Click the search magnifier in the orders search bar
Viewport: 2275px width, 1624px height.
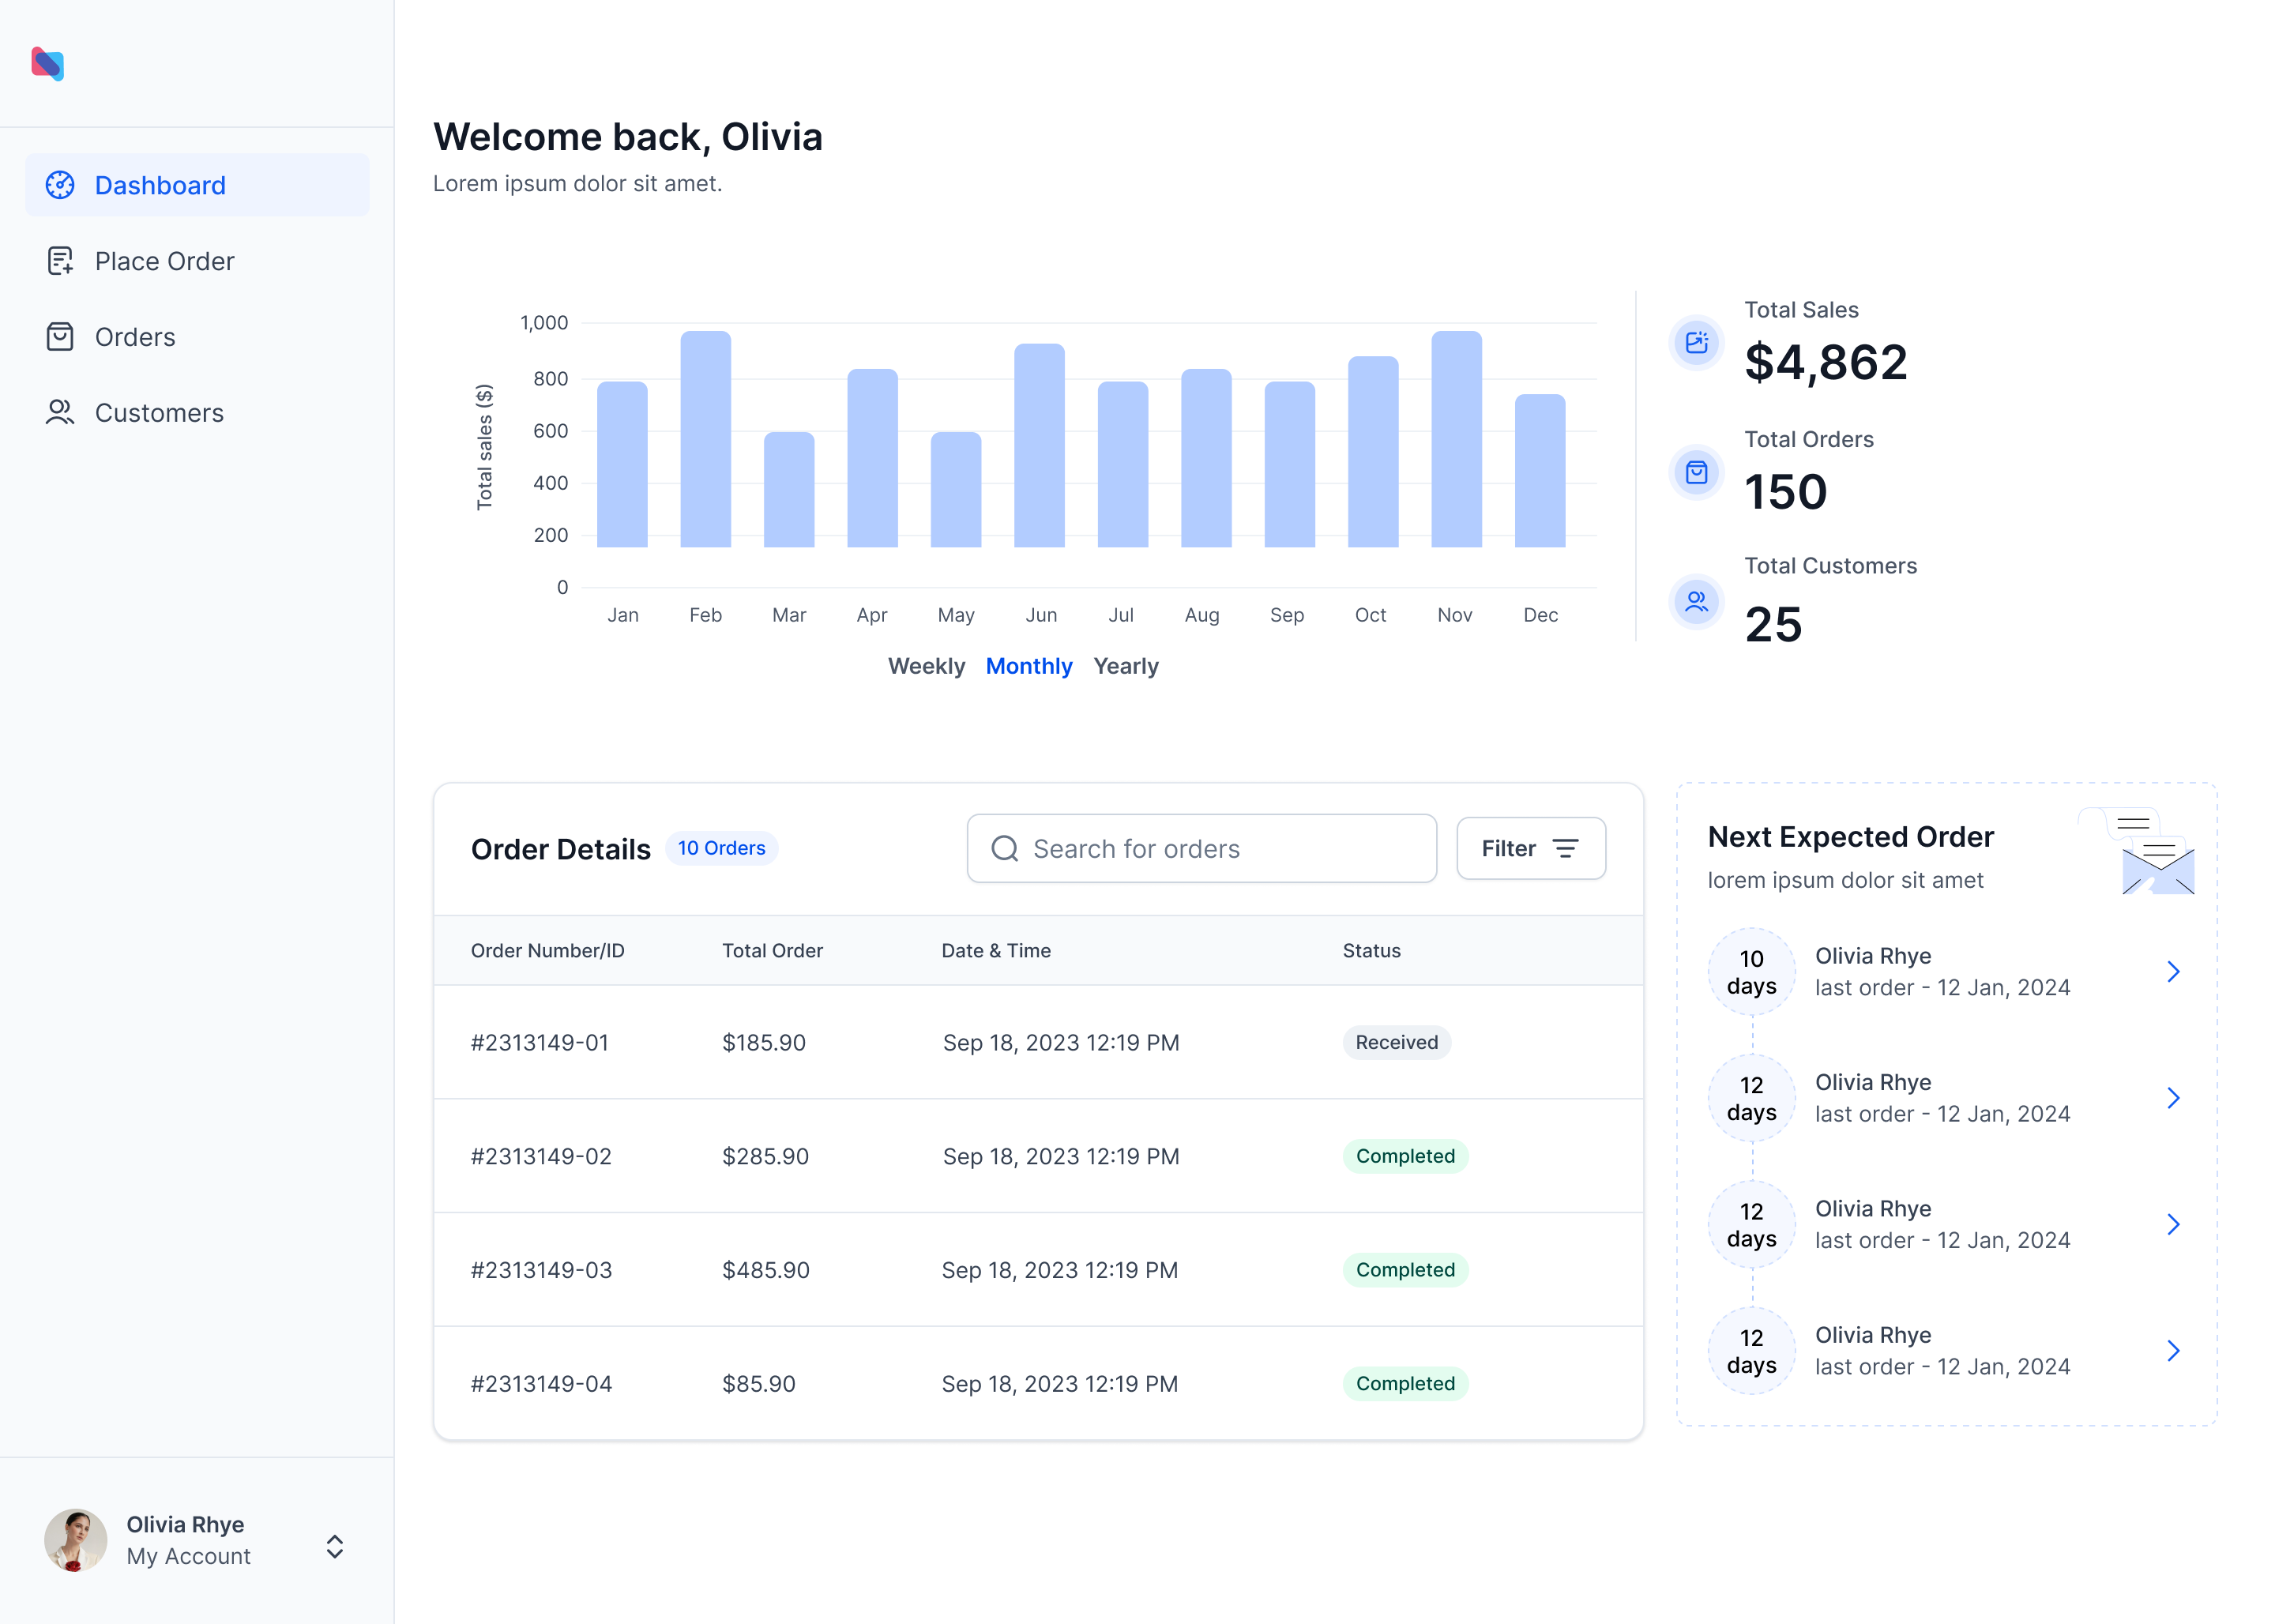click(1004, 848)
